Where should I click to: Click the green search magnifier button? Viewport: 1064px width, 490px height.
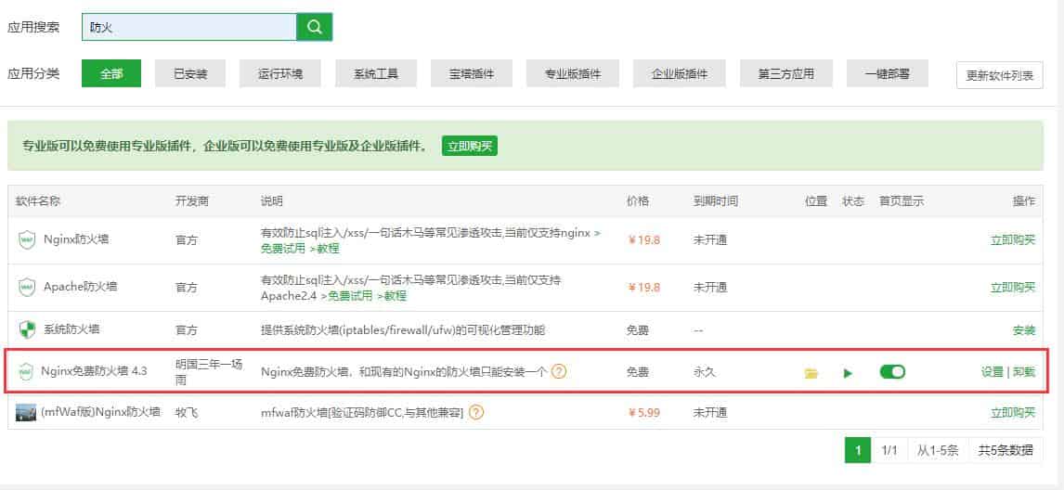point(314,27)
